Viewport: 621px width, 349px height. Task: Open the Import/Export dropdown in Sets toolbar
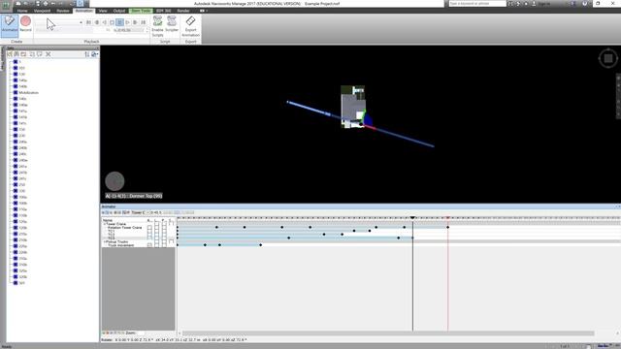coord(95,54)
